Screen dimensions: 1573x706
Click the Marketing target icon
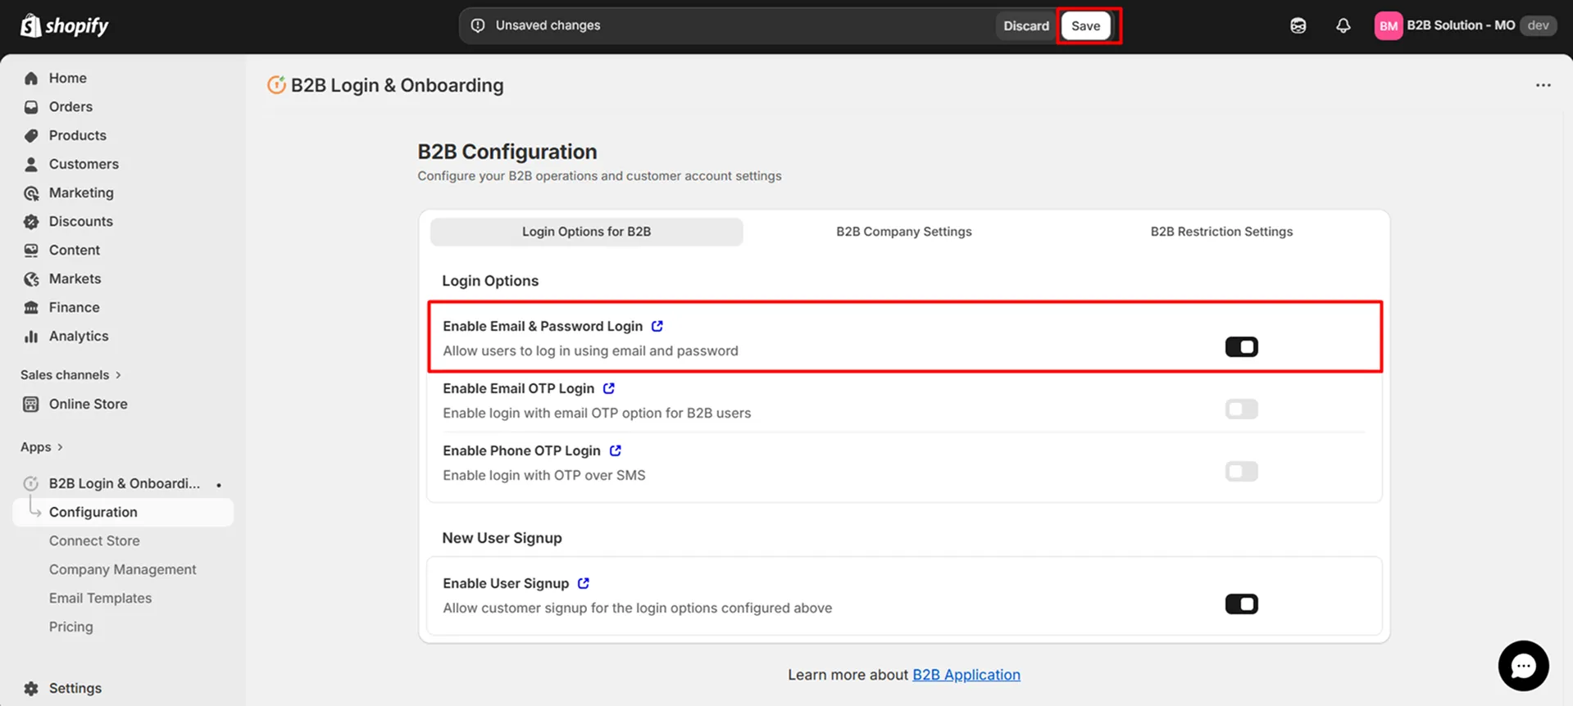point(31,192)
